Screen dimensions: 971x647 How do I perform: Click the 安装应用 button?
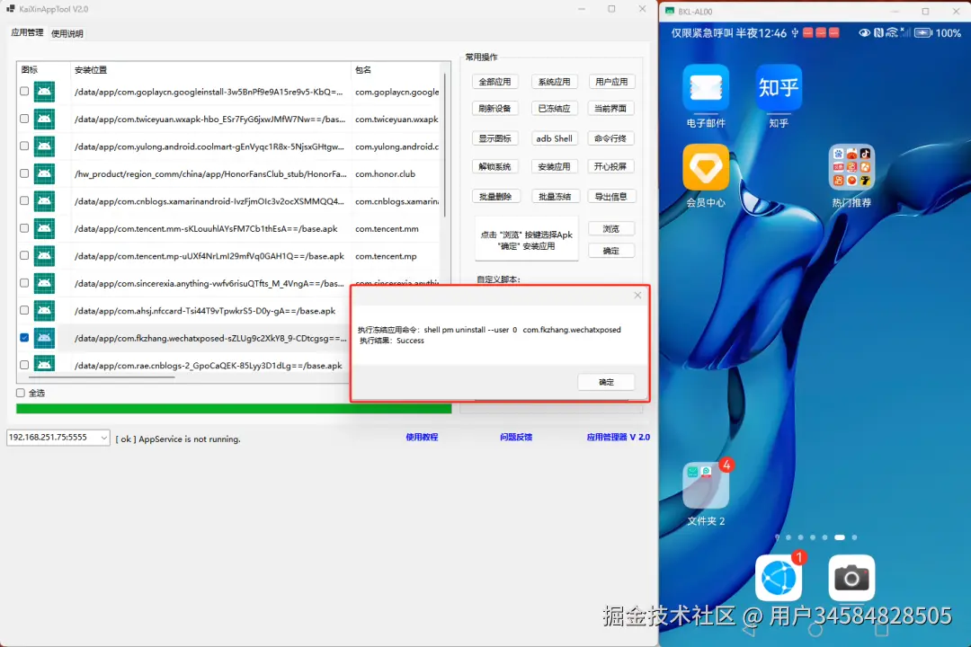pos(554,166)
